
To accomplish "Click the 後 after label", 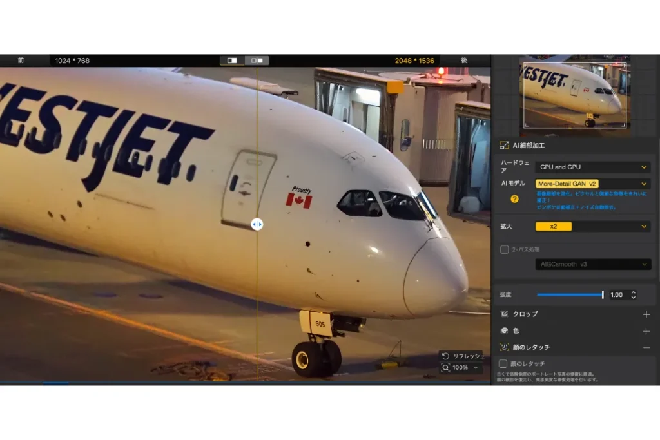I will coord(464,61).
